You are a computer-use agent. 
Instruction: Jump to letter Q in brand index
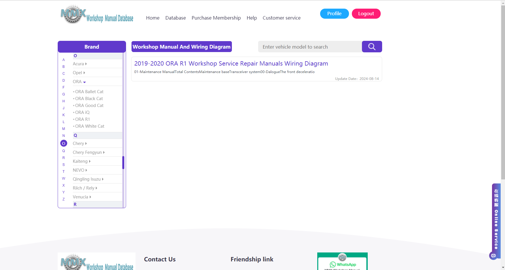[x=64, y=151]
